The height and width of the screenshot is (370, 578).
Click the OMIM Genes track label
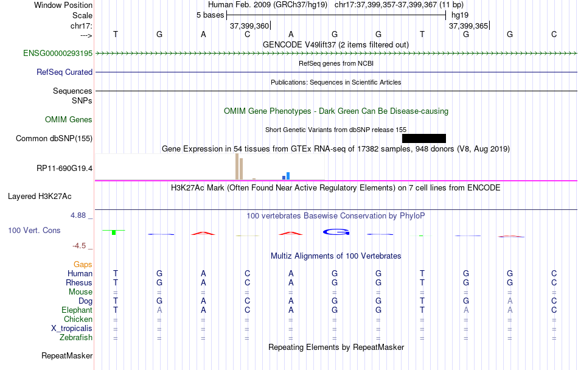[x=69, y=120]
